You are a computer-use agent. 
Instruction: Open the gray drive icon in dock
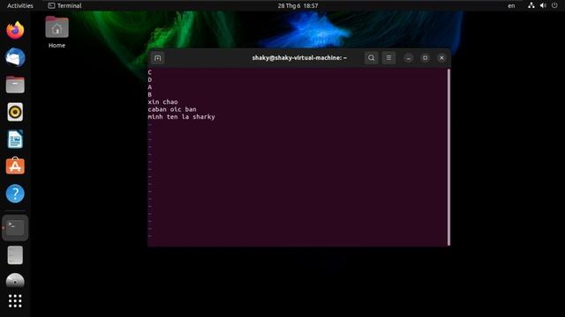tap(15, 255)
